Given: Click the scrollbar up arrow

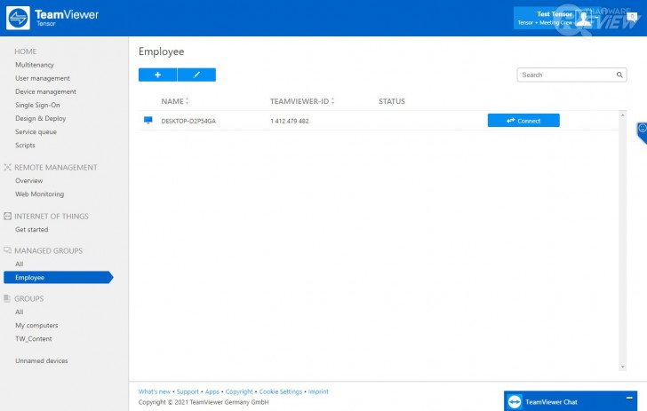Looking at the screenshot, I should click(x=623, y=115).
